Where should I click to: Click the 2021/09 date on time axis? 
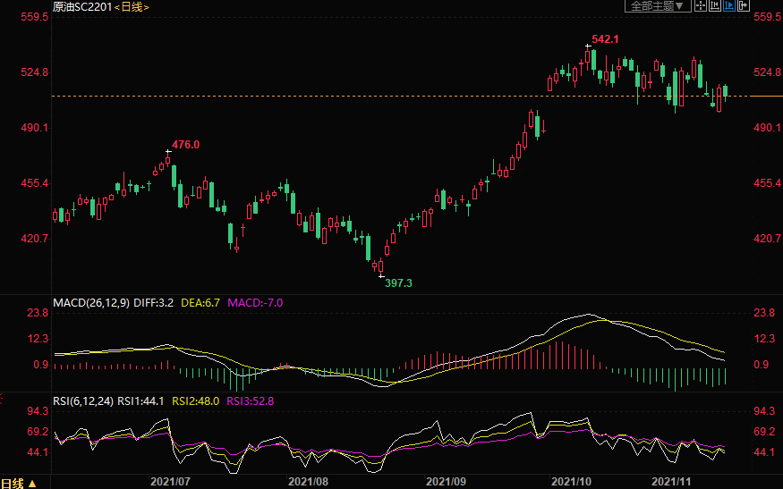(445, 481)
